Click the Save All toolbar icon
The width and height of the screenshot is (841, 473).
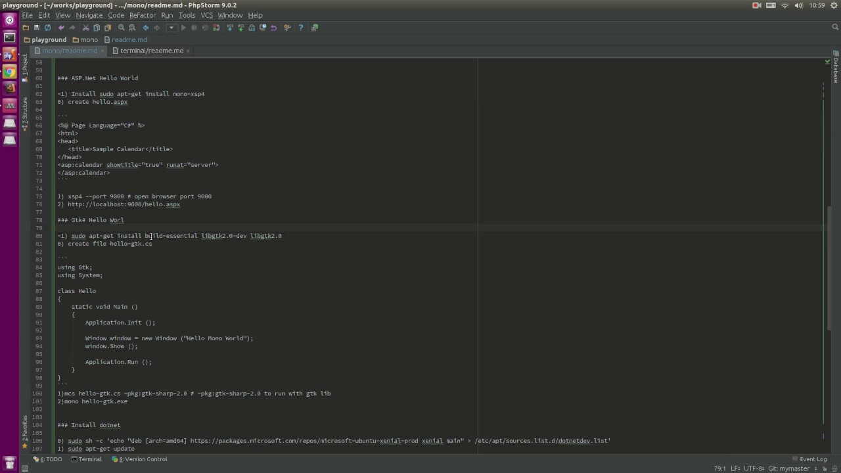point(37,28)
